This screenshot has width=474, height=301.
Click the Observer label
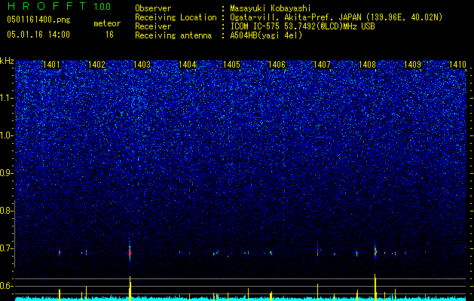[153, 8]
